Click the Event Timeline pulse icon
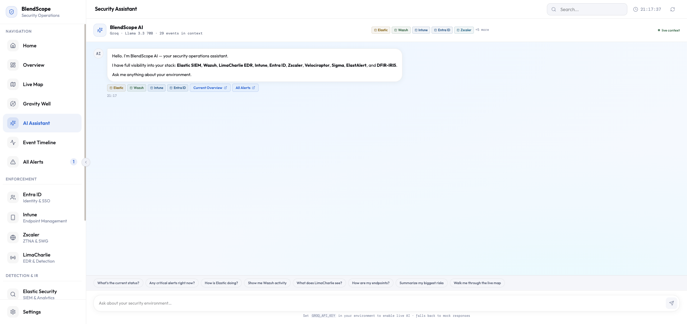Image resolution: width=687 pixels, height=324 pixels. (x=13, y=142)
